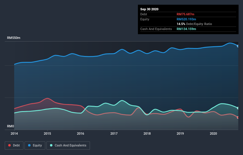Select the 2014 x-axis label
Image resolution: width=243 pixels, height=155 pixels.
click(14, 133)
